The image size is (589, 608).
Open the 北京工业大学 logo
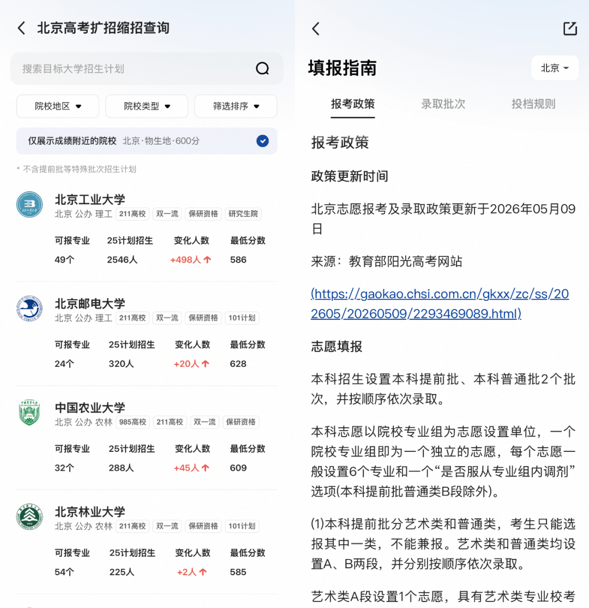[x=29, y=204]
